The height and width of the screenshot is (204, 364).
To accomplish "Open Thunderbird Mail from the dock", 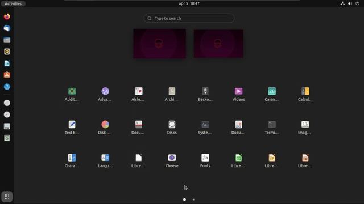I will pyautogui.click(x=7, y=28).
